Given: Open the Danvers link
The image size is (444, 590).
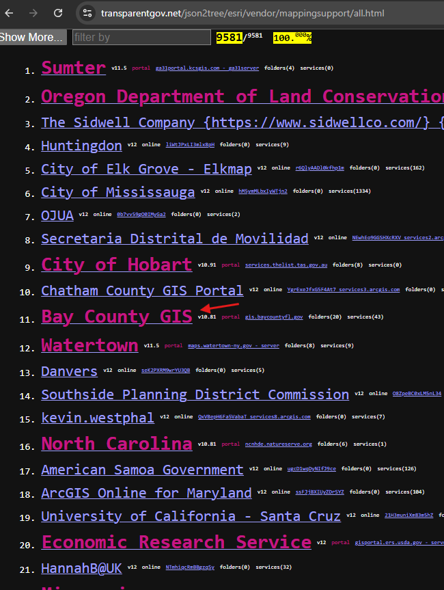Looking at the screenshot, I should (x=69, y=371).
